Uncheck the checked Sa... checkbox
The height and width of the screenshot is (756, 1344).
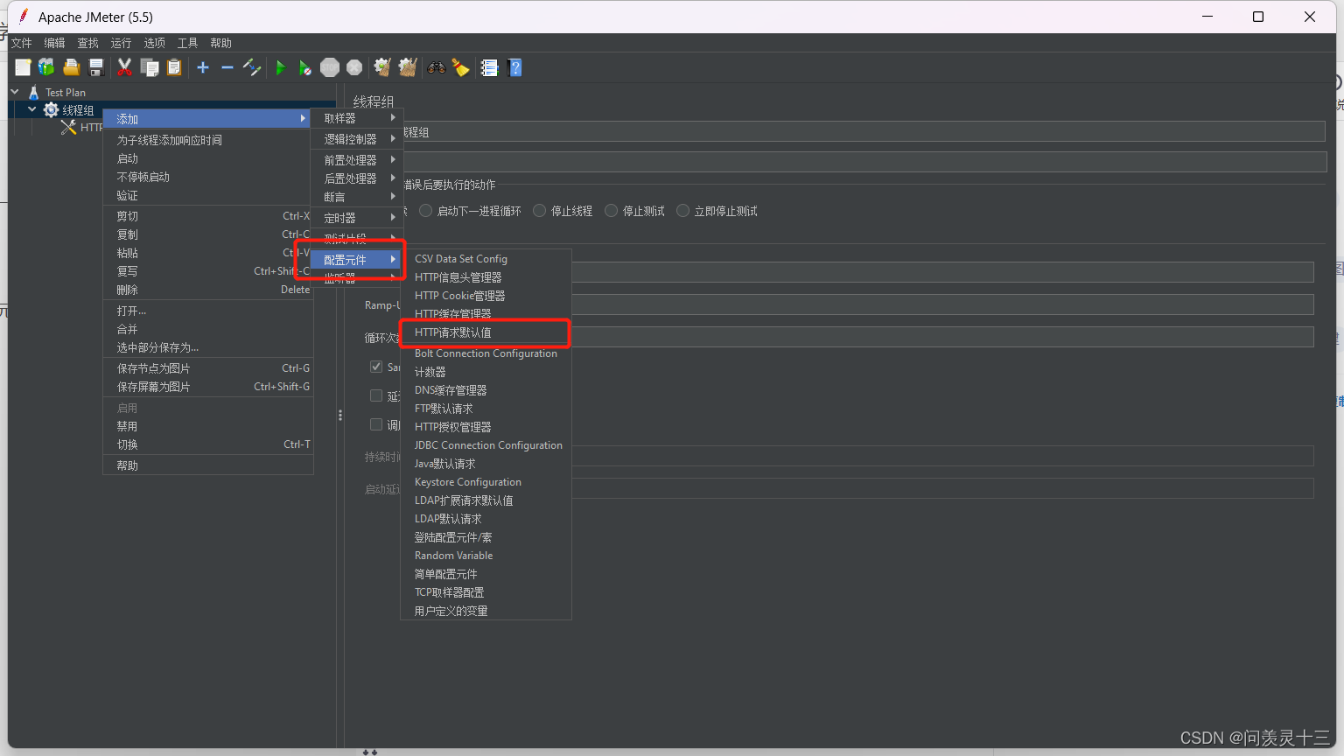pyautogui.click(x=376, y=367)
